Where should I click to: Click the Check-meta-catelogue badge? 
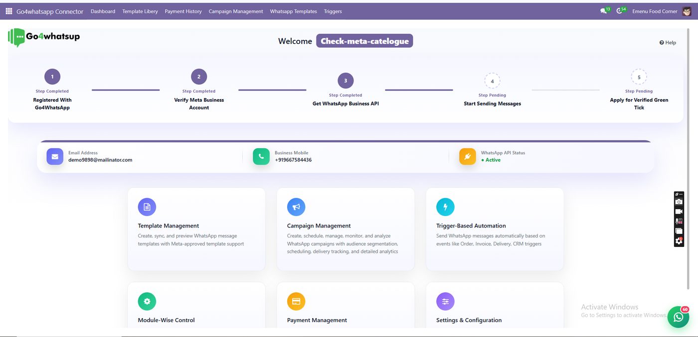[364, 41]
